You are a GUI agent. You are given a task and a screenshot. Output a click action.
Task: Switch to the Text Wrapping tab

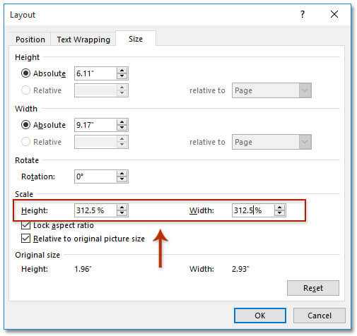(83, 40)
